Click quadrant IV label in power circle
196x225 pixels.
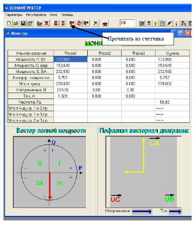(60, 183)
